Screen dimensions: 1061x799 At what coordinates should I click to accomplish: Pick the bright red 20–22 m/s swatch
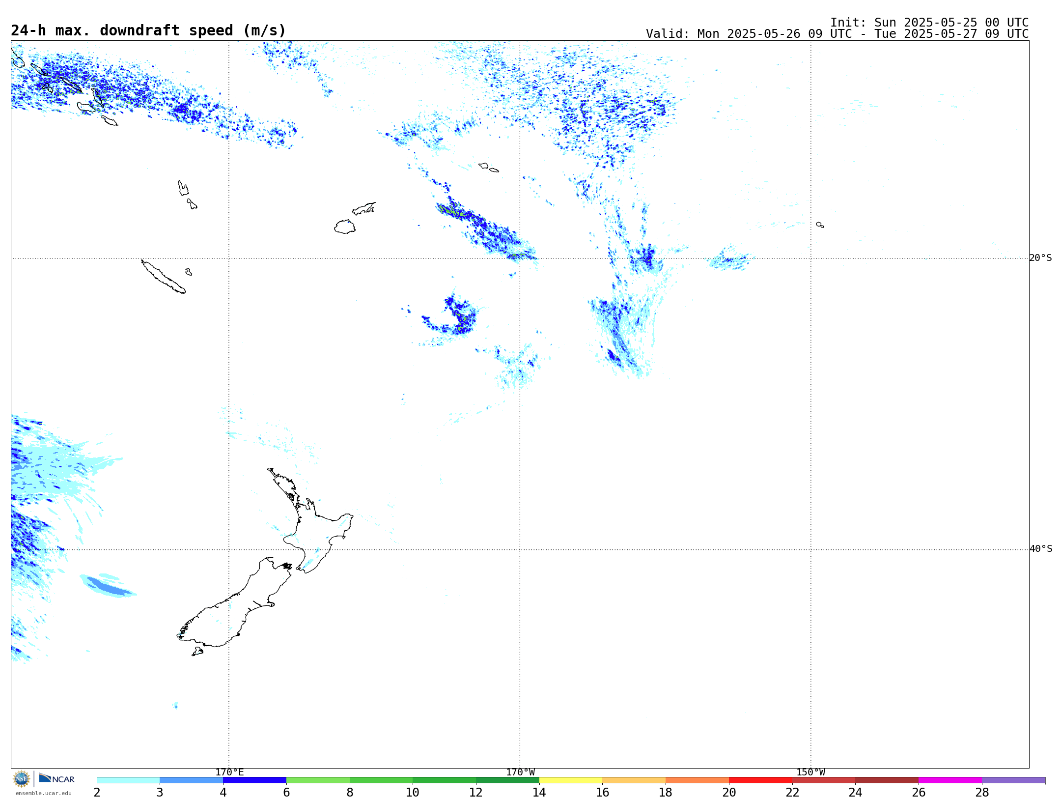[x=760, y=780]
